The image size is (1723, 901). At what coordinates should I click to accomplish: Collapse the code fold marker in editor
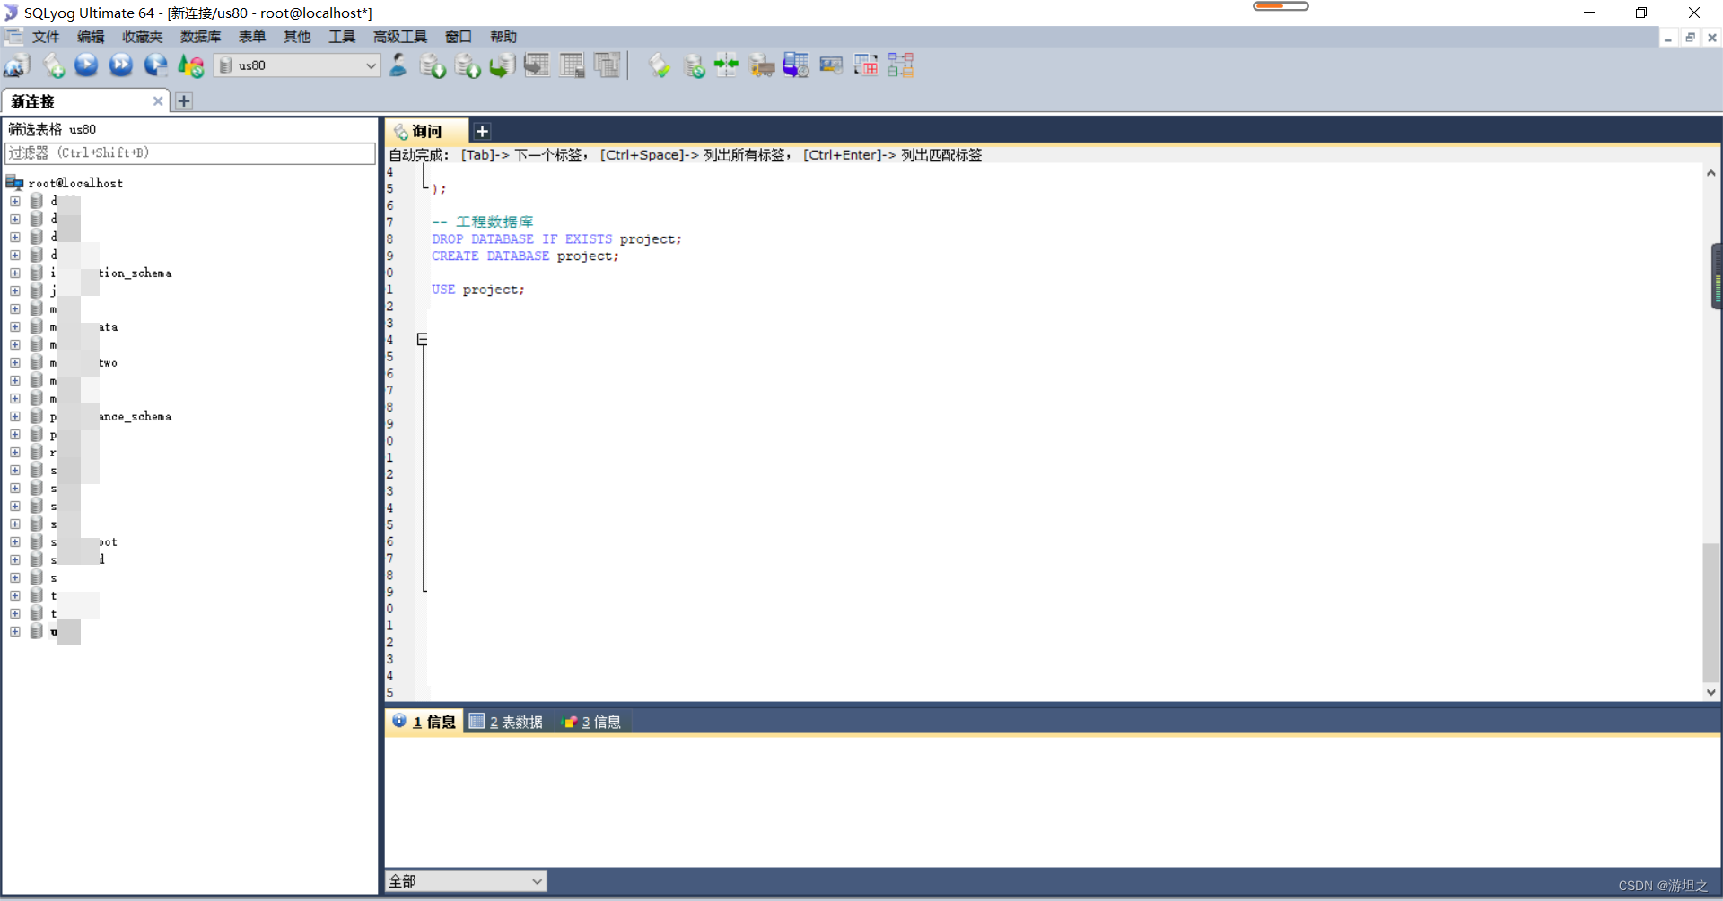point(422,339)
